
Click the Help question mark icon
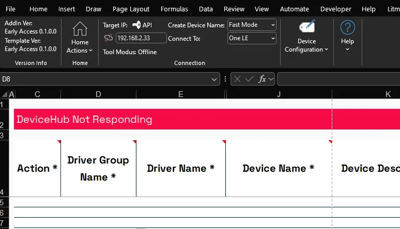(x=347, y=27)
